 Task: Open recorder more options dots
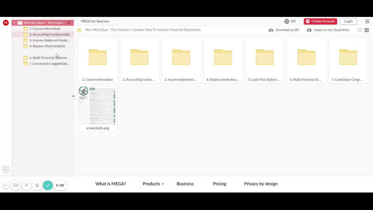coord(5,185)
